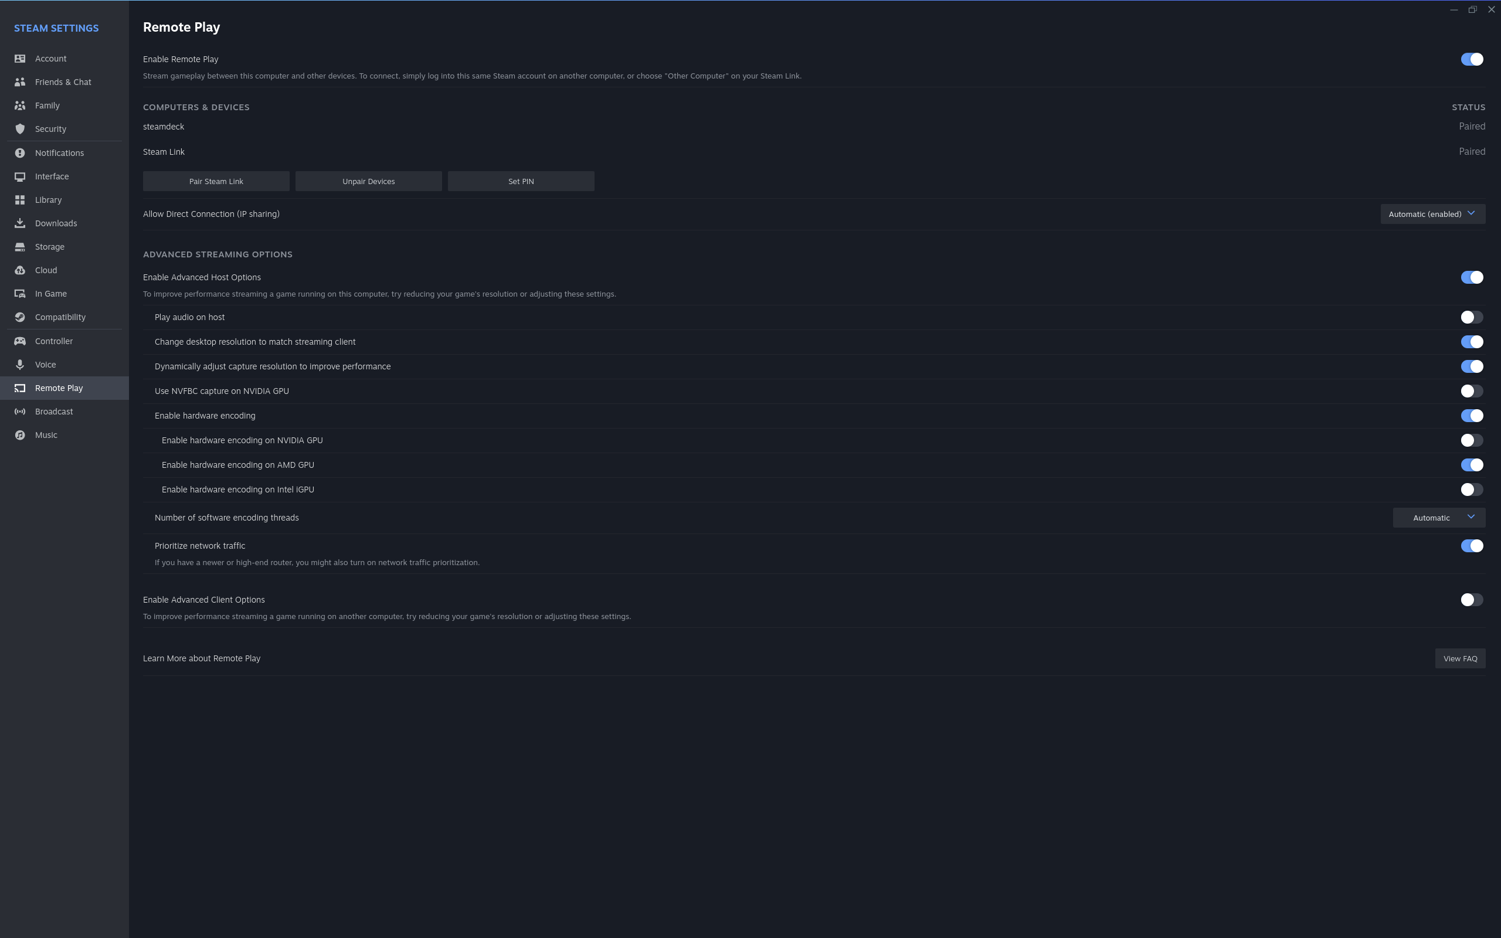Image resolution: width=1501 pixels, height=938 pixels.
Task: Select the steamdeck device row
Action: tap(163, 126)
